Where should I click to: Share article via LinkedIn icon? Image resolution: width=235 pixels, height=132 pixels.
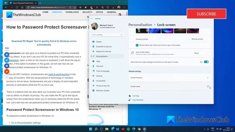(7, 66)
